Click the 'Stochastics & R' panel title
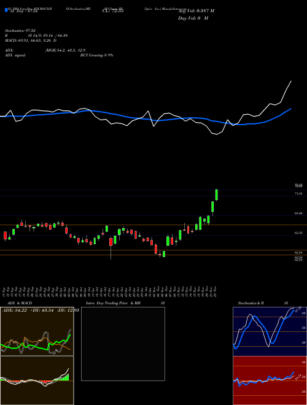307x405 pixels. click(251, 303)
